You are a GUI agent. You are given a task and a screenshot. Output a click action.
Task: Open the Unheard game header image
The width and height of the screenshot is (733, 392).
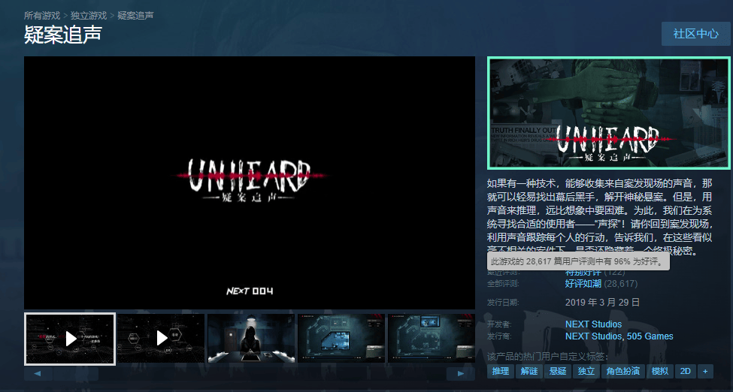point(609,113)
